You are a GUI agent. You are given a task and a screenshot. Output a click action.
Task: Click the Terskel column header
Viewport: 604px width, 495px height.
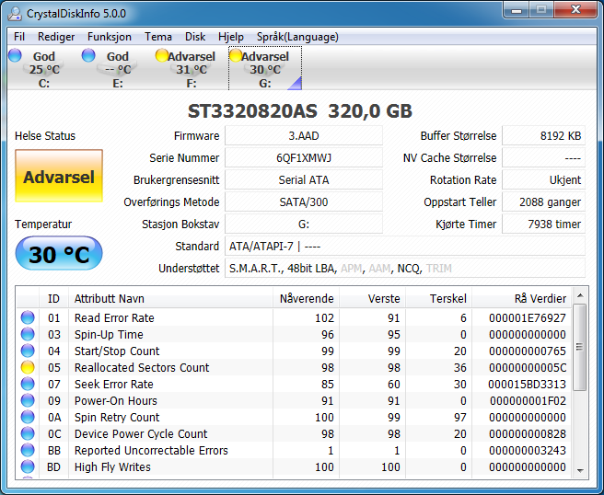tap(439, 298)
